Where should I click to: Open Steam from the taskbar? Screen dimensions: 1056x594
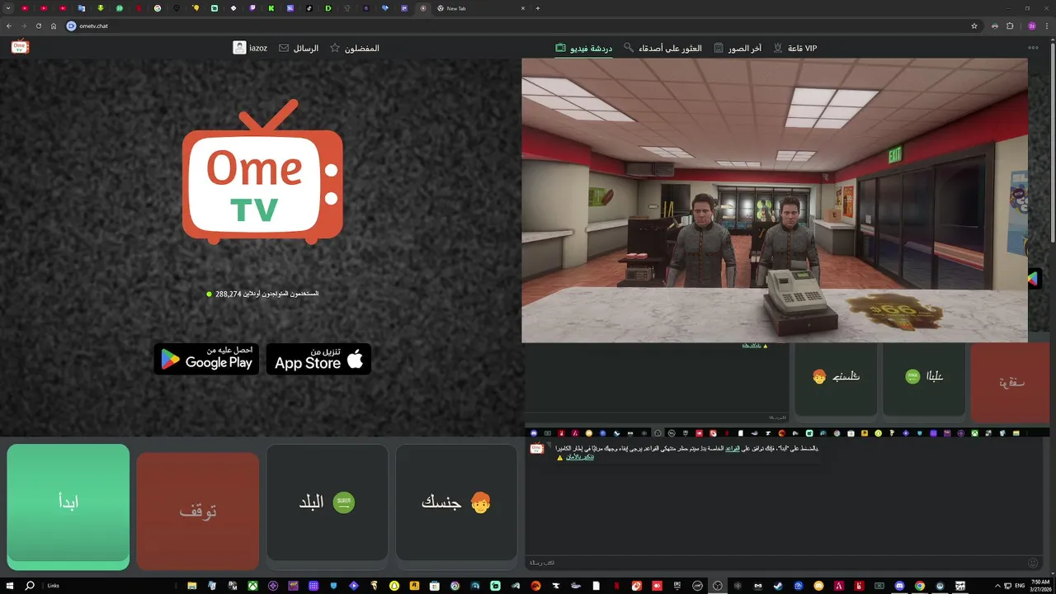click(x=778, y=586)
